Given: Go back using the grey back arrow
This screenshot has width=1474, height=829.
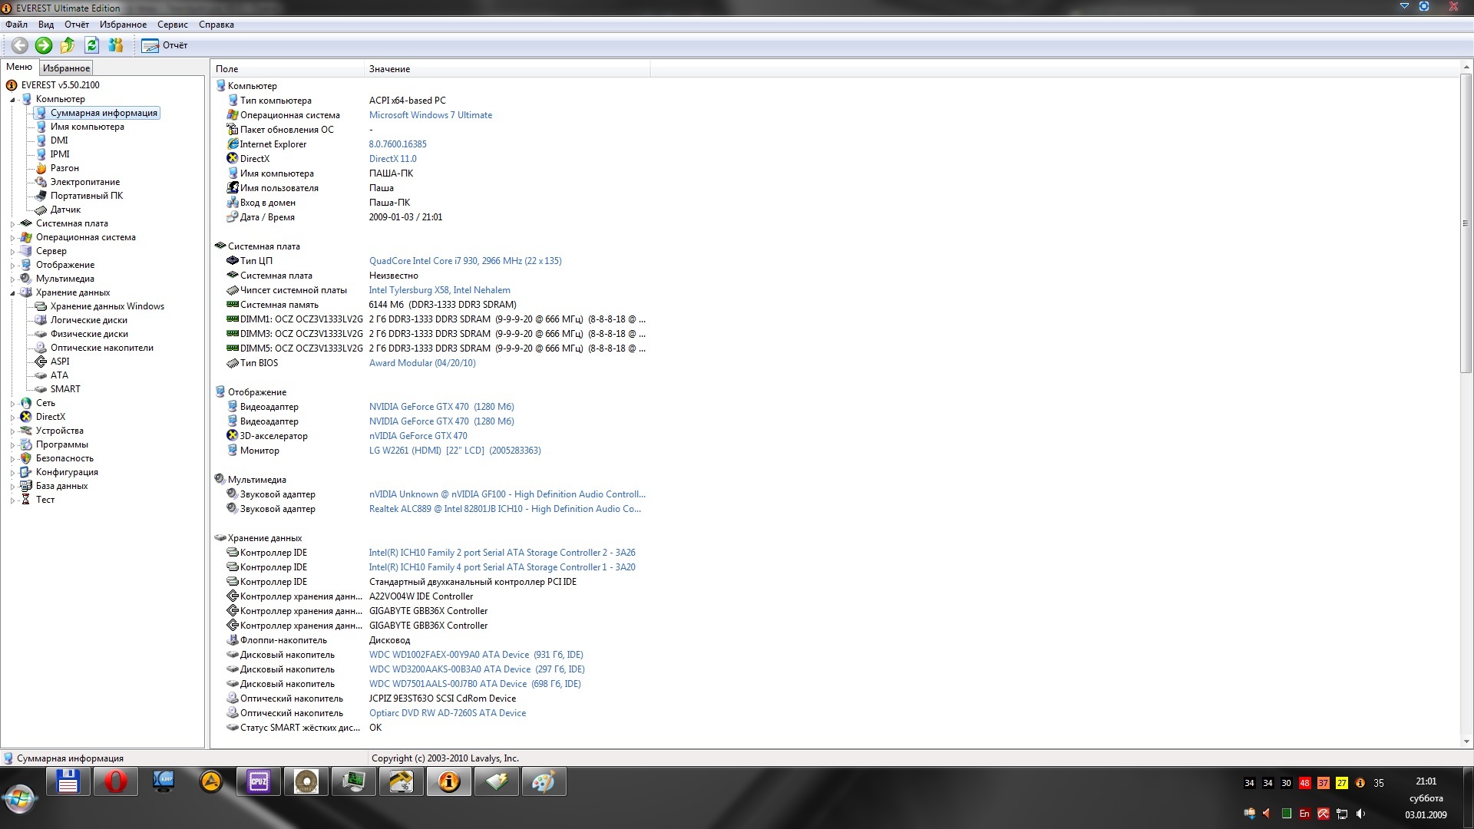Looking at the screenshot, I should pyautogui.click(x=20, y=45).
